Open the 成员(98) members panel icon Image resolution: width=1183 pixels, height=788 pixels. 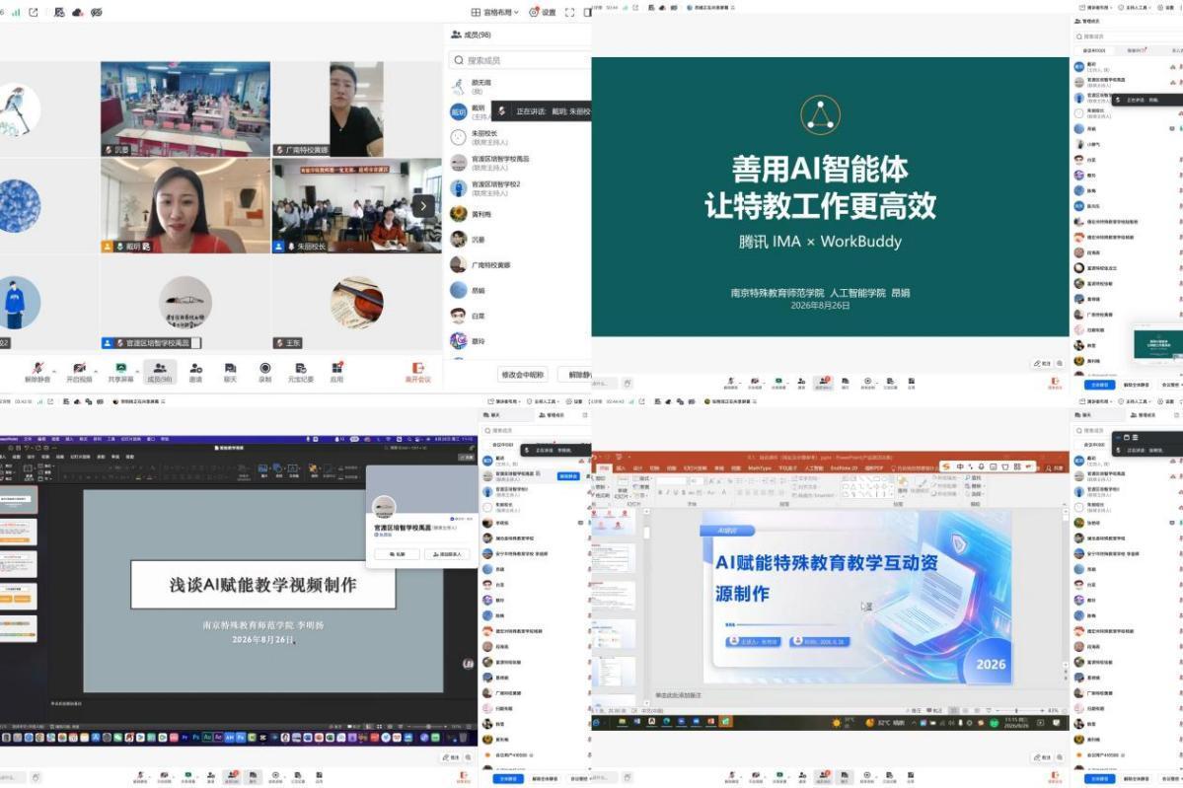point(159,371)
